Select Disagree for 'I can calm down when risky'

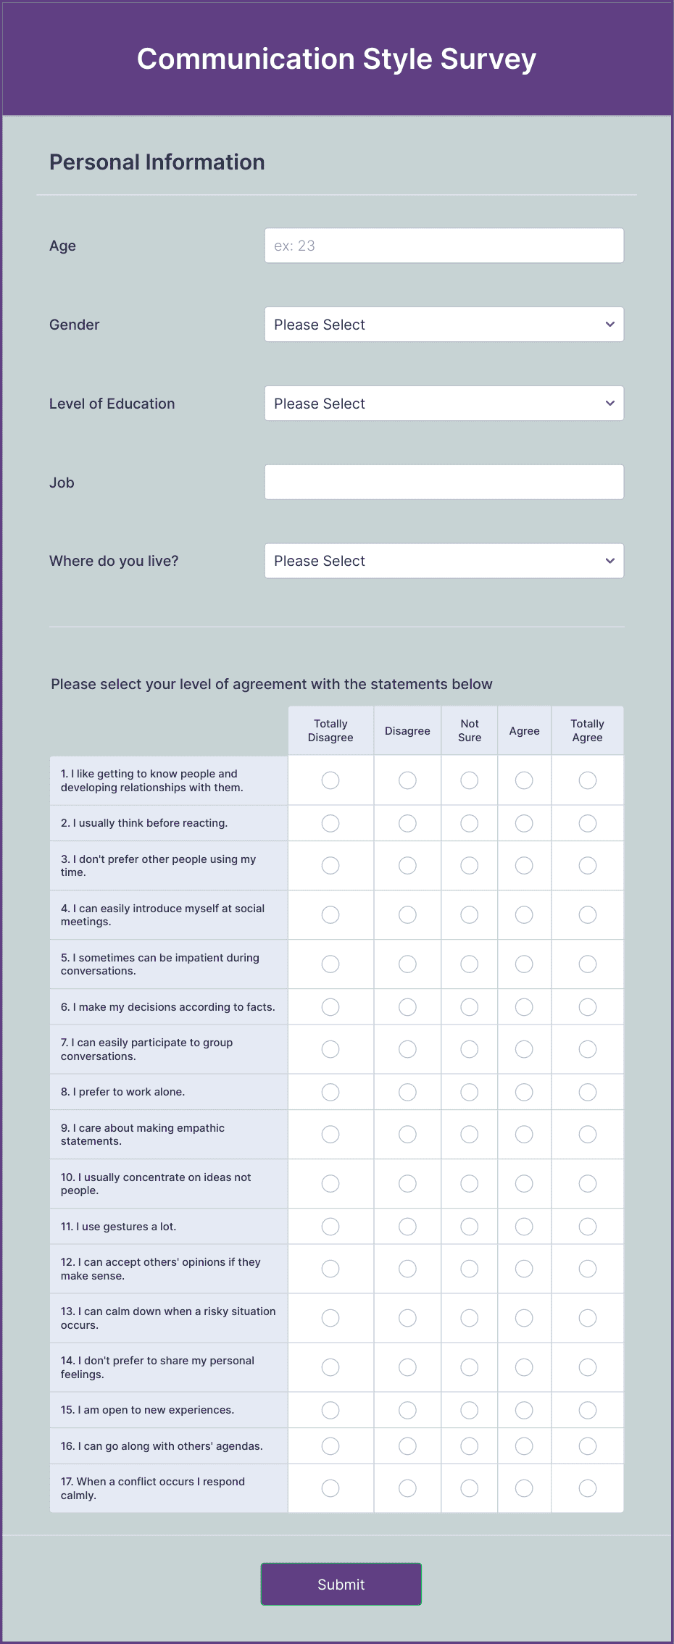coord(407,1318)
